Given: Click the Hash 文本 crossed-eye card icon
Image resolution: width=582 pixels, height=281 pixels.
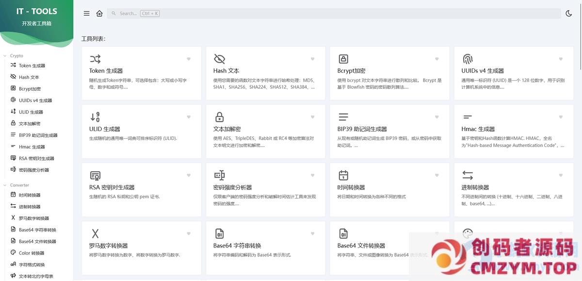Looking at the screenshot, I should (x=219, y=59).
